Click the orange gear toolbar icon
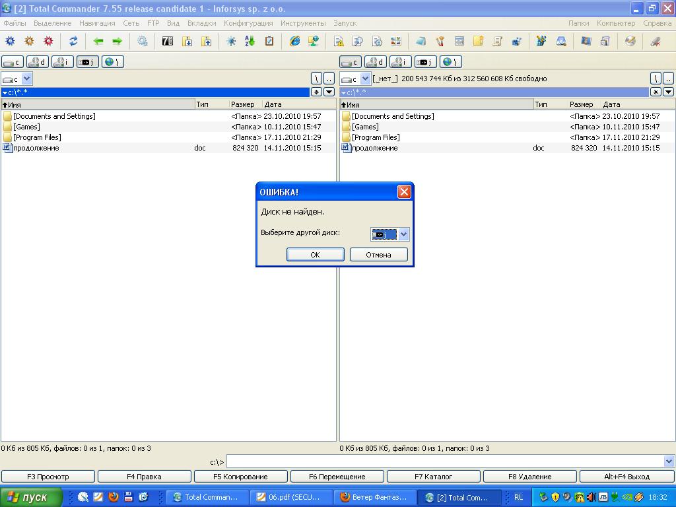This screenshot has height=507, width=676. 29,42
